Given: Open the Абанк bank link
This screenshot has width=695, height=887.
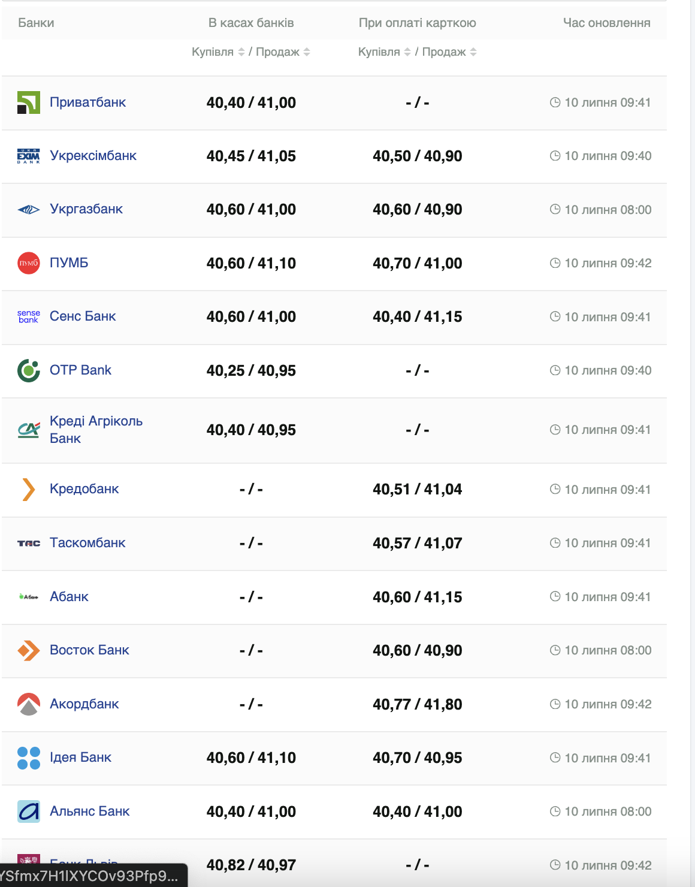Looking at the screenshot, I should (69, 597).
